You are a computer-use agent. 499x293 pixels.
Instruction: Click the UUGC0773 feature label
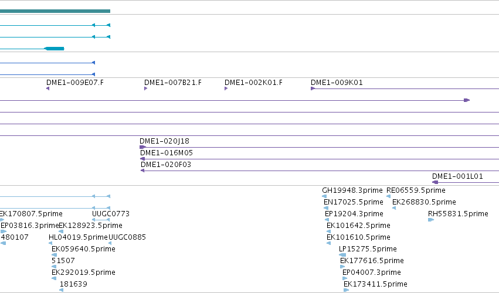click(x=111, y=214)
